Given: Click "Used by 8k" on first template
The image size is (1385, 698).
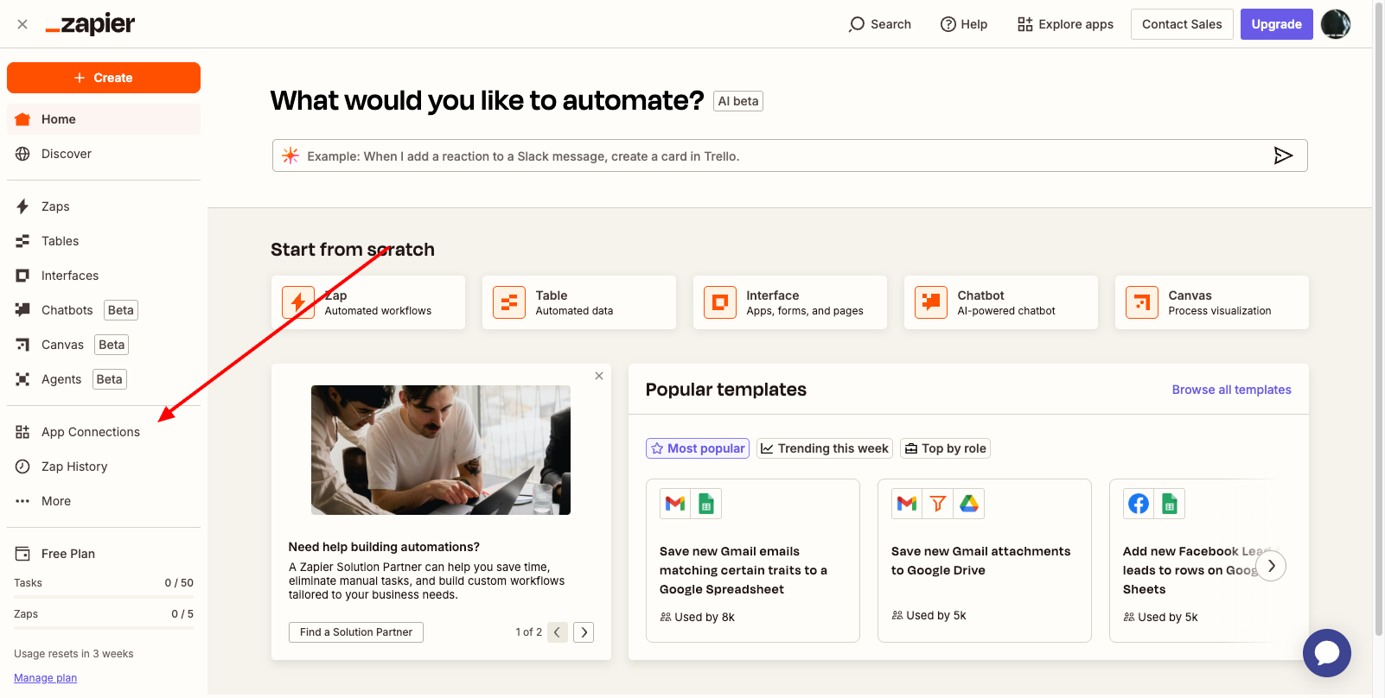Looking at the screenshot, I should (698, 617).
